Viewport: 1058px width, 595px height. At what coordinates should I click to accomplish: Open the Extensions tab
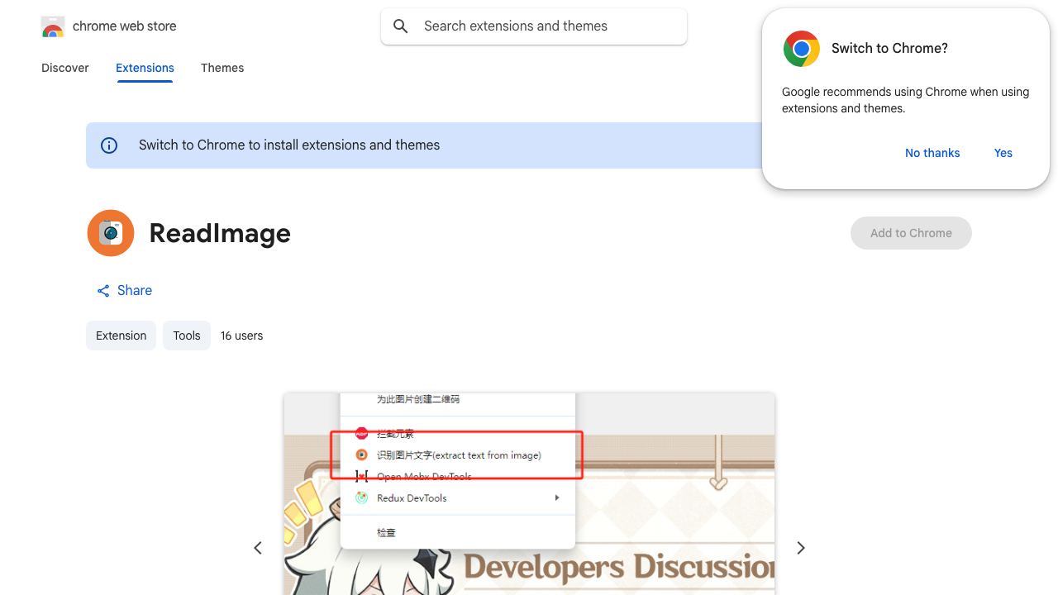pyautogui.click(x=145, y=68)
